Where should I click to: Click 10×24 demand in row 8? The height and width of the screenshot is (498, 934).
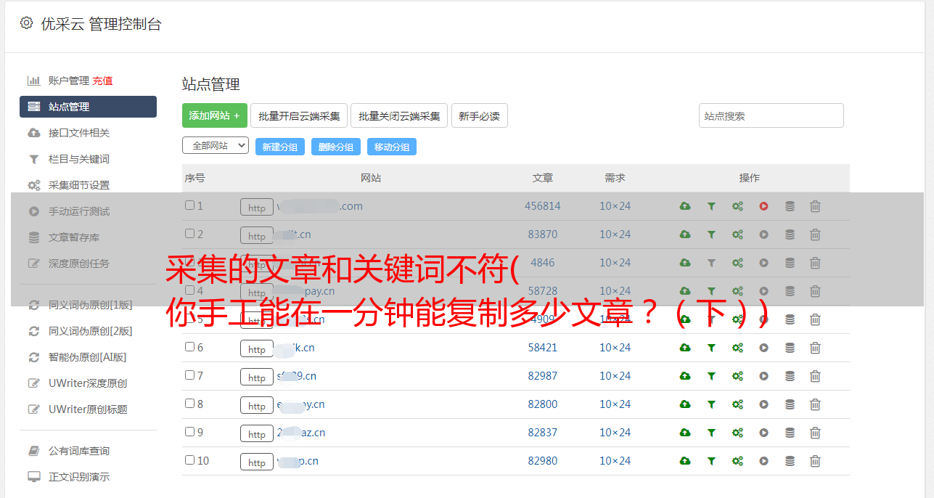point(615,404)
